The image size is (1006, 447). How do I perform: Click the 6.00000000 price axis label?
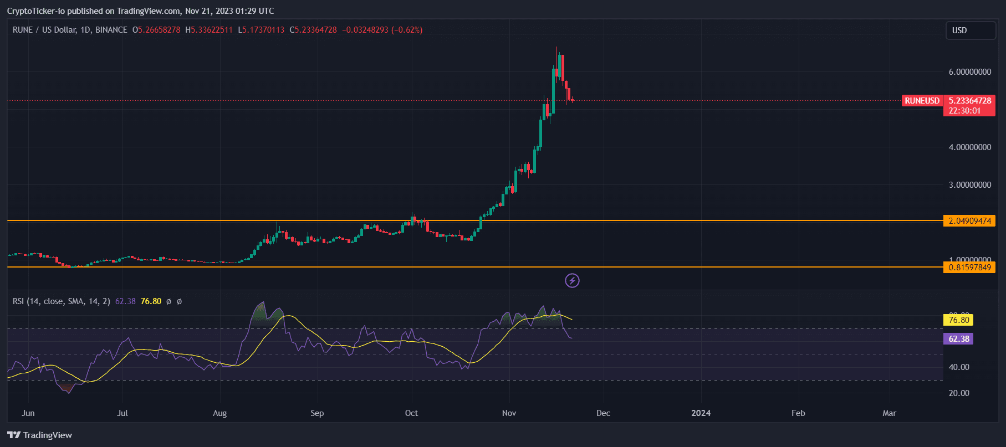click(x=969, y=72)
